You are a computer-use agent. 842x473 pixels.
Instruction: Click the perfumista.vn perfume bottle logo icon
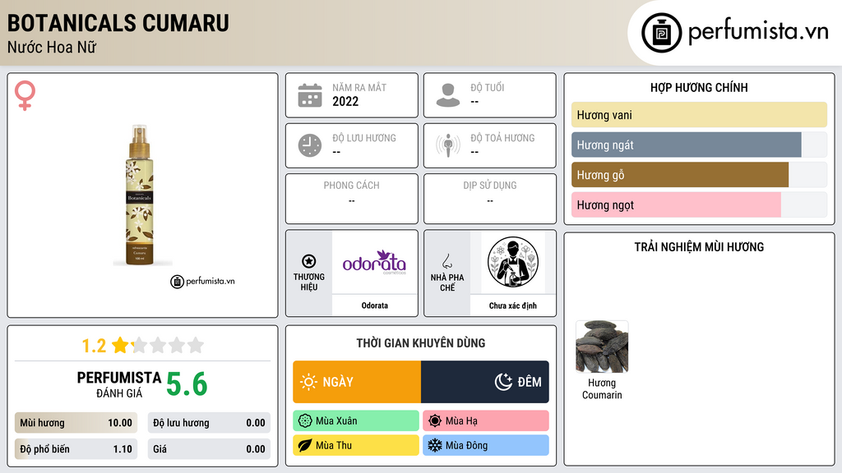[662, 33]
